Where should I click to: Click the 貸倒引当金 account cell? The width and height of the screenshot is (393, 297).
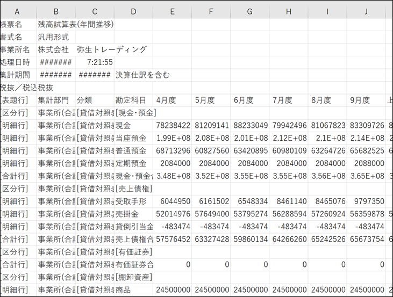coord(133,227)
